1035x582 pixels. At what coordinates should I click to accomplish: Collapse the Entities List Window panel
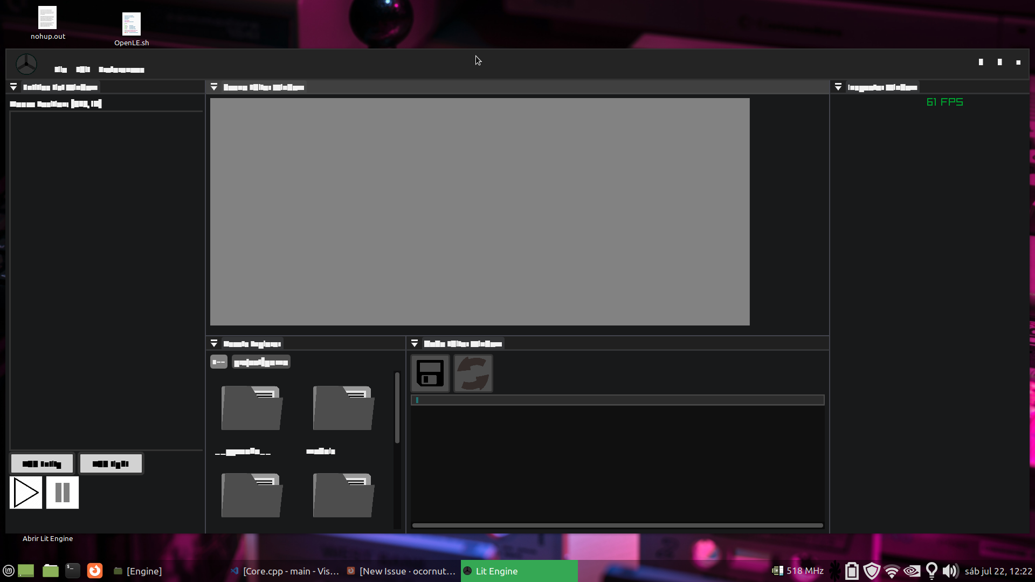pos(13,86)
